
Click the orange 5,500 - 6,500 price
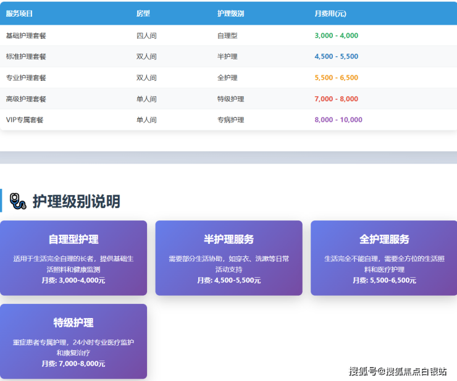click(336, 78)
